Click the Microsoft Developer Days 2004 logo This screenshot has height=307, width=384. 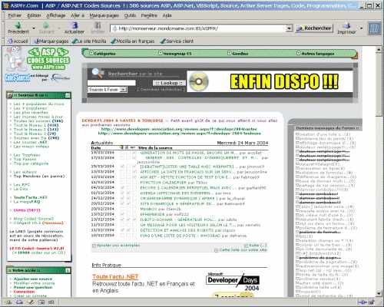click(233, 282)
